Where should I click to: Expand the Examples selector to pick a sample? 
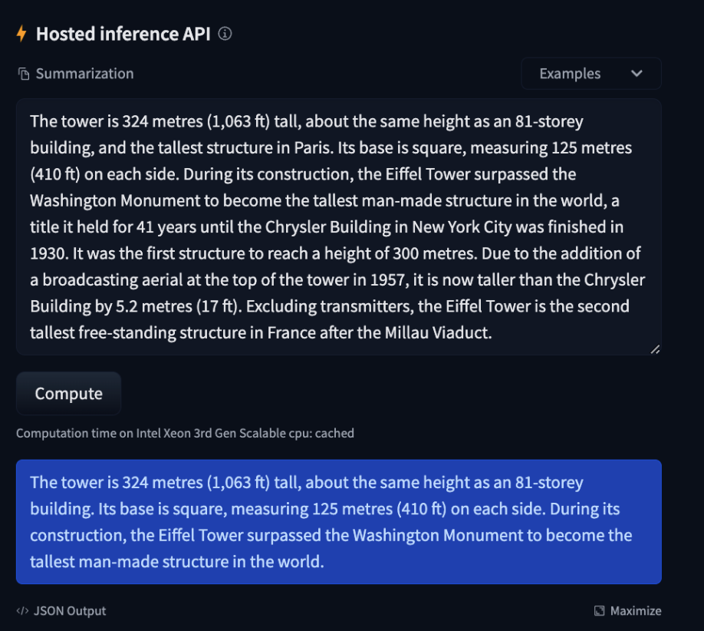pos(591,73)
